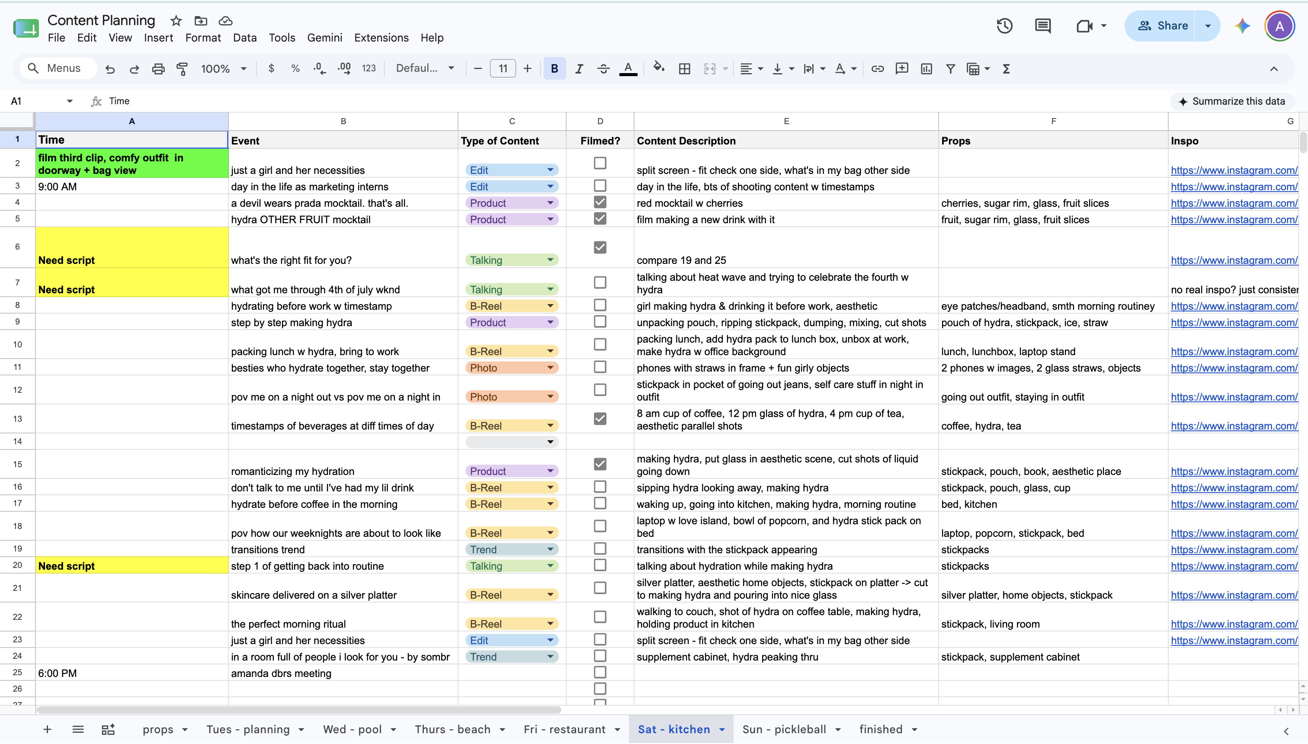Open the comments panel icon
The width and height of the screenshot is (1308, 744).
pyautogui.click(x=1043, y=26)
